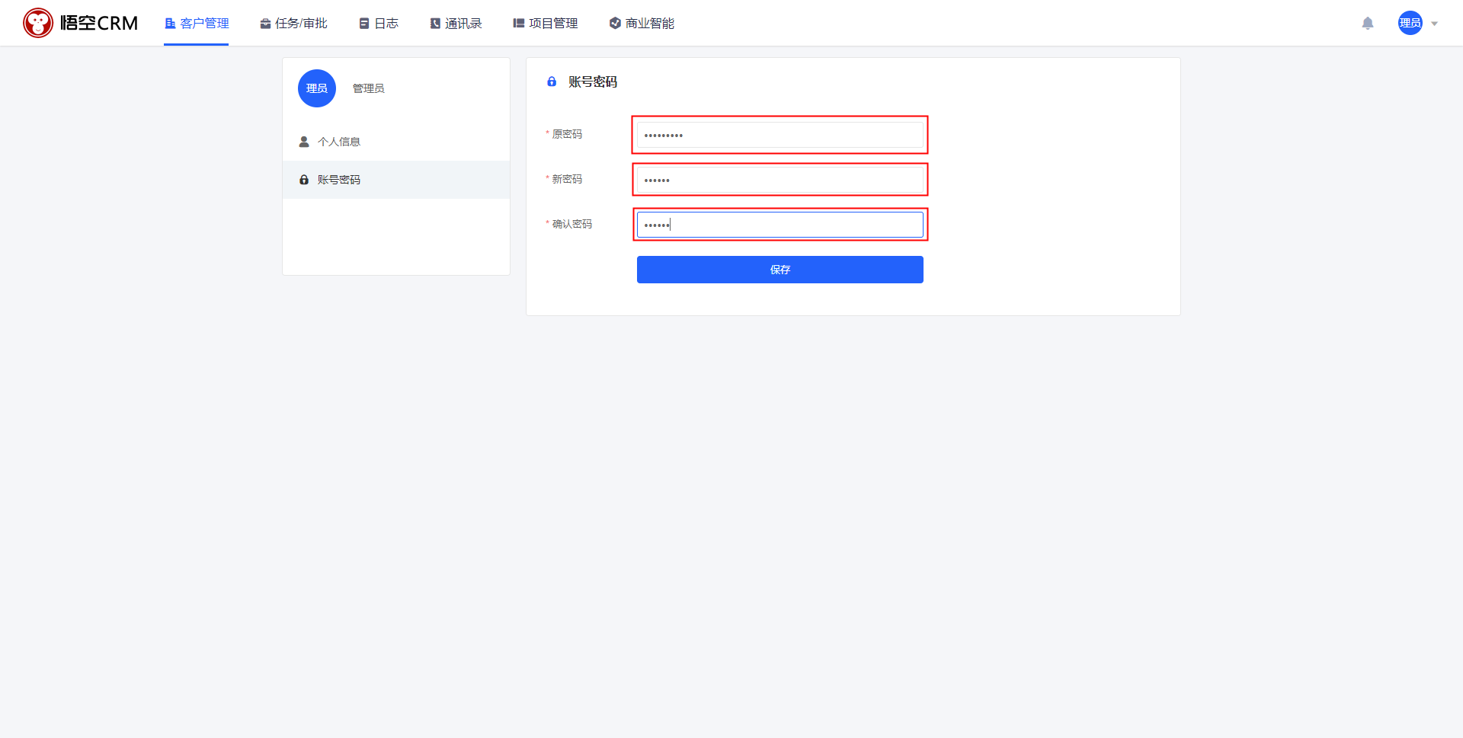Open the 任务/审批 nav tab

click(x=293, y=24)
